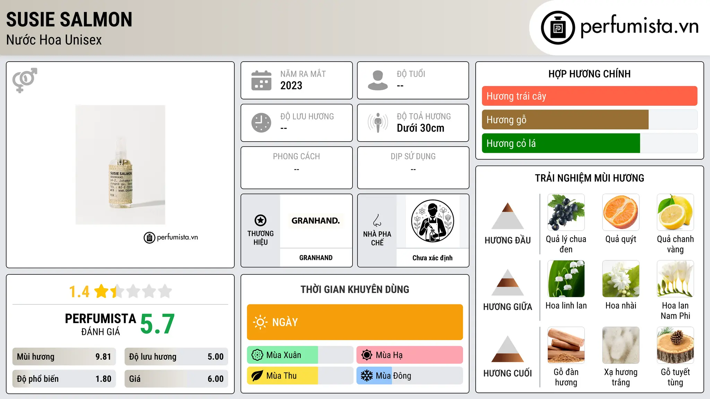This screenshot has width=710, height=399.
Task: Click the sun icon next to Ngày
Action: point(260,322)
